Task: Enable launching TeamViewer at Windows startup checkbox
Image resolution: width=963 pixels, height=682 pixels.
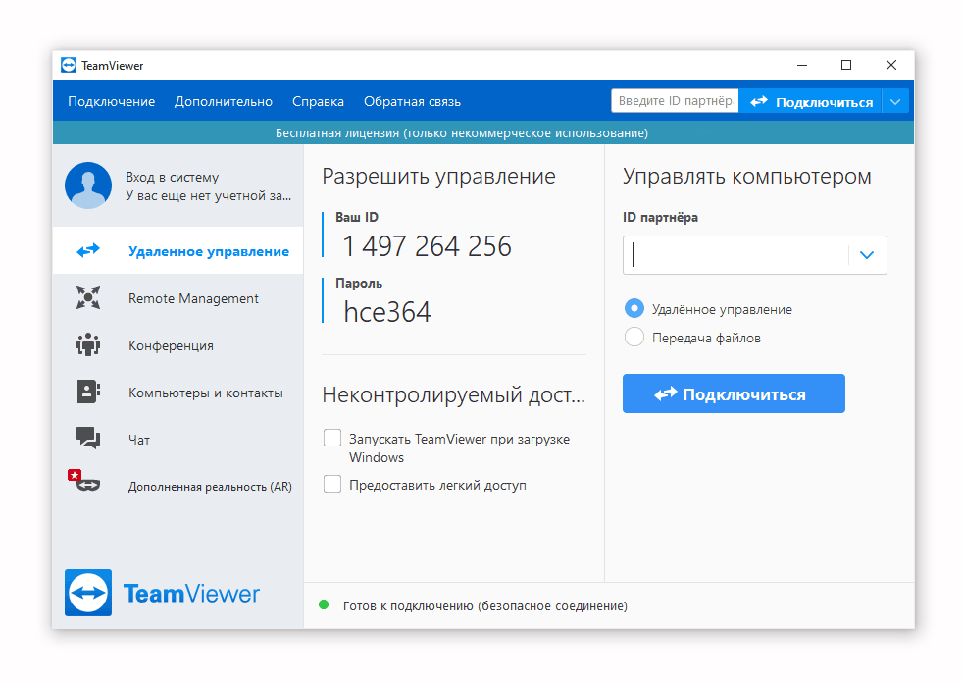Action: click(x=332, y=439)
